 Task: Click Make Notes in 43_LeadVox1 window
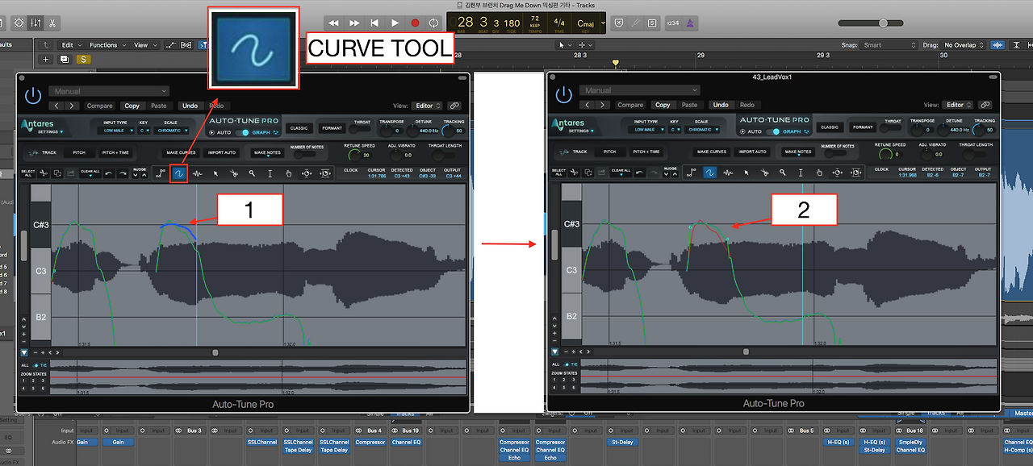(797, 151)
